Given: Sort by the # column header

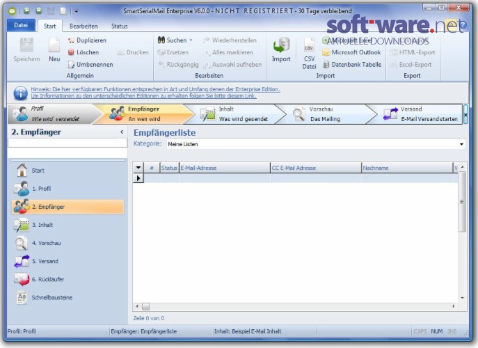Looking at the screenshot, I should click(152, 168).
